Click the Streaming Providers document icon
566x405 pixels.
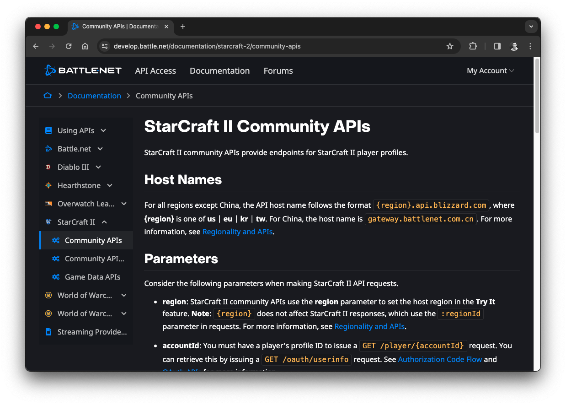tap(48, 332)
